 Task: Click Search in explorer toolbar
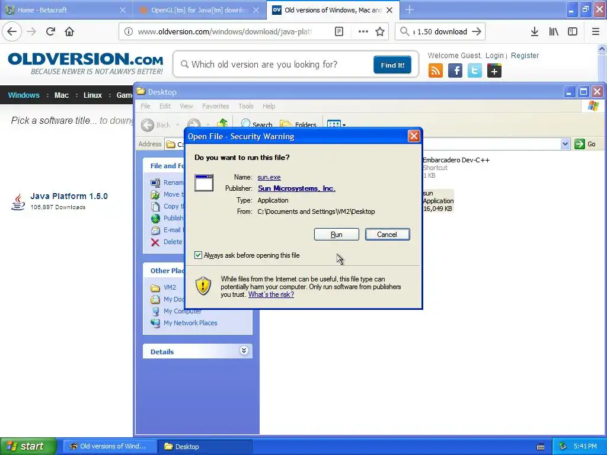tap(257, 124)
